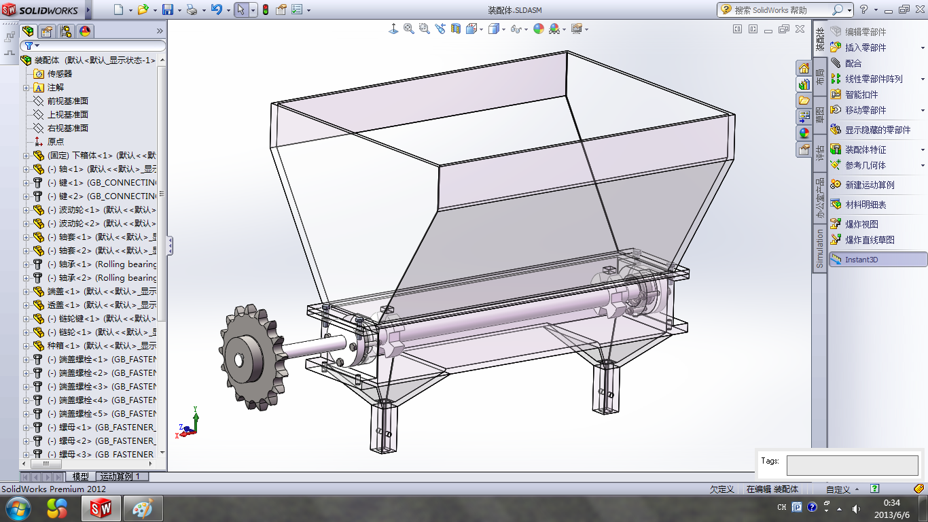Image resolution: width=928 pixels, height=522 pixels.
Task: Click the yellow tag icon in status bar
Action: coord(920,489)
